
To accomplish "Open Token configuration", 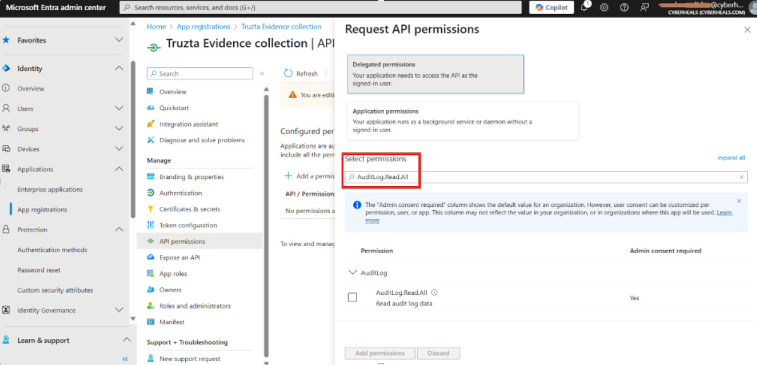I will pyautogui.click(x=188, y=225).
